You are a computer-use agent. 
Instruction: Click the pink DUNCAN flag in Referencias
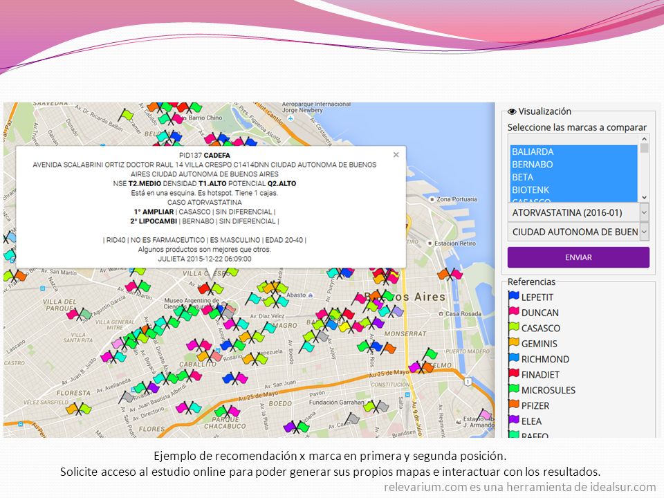[x=513, y=312]
